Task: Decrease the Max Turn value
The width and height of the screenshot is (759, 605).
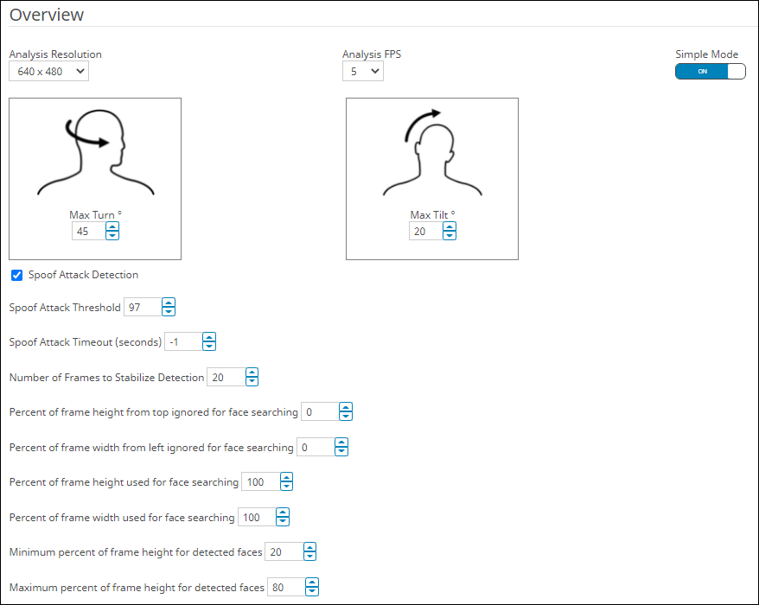Action: coord(112,236)
